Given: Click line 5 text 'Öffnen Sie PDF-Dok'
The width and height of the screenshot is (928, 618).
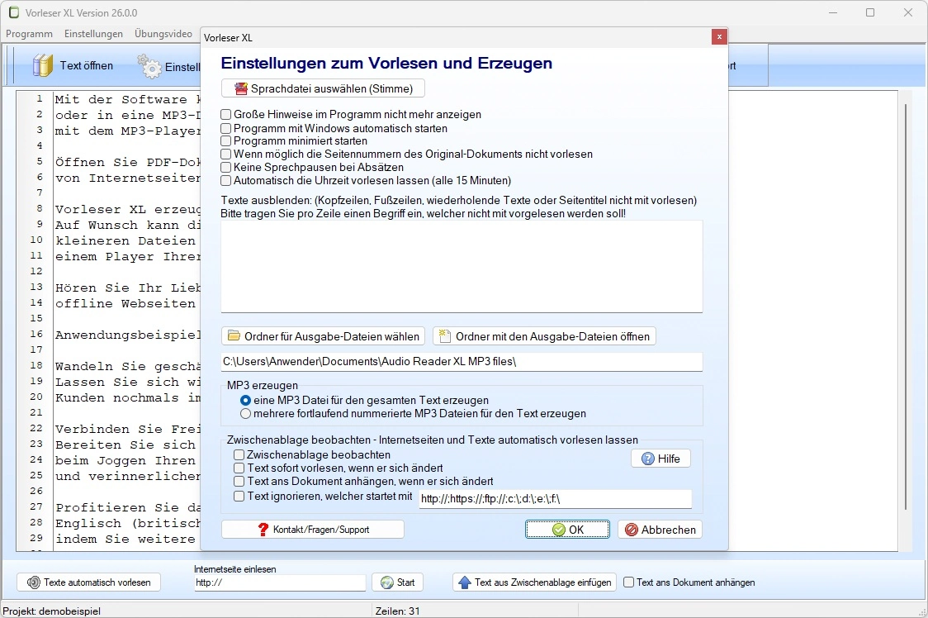Looking at the screenshot, I should (x=128, y=163).
